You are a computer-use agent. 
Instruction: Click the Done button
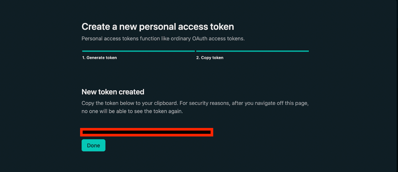point(93,145)
